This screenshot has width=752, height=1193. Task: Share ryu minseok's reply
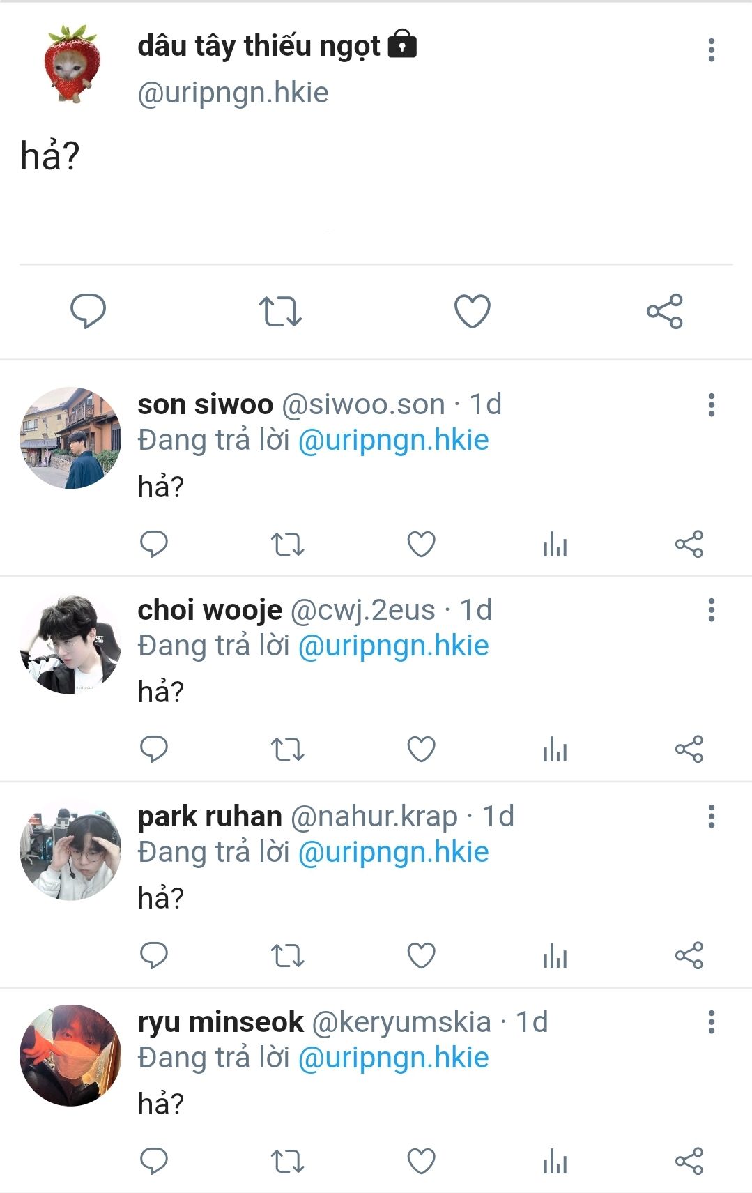click(x=689, y=1162)
